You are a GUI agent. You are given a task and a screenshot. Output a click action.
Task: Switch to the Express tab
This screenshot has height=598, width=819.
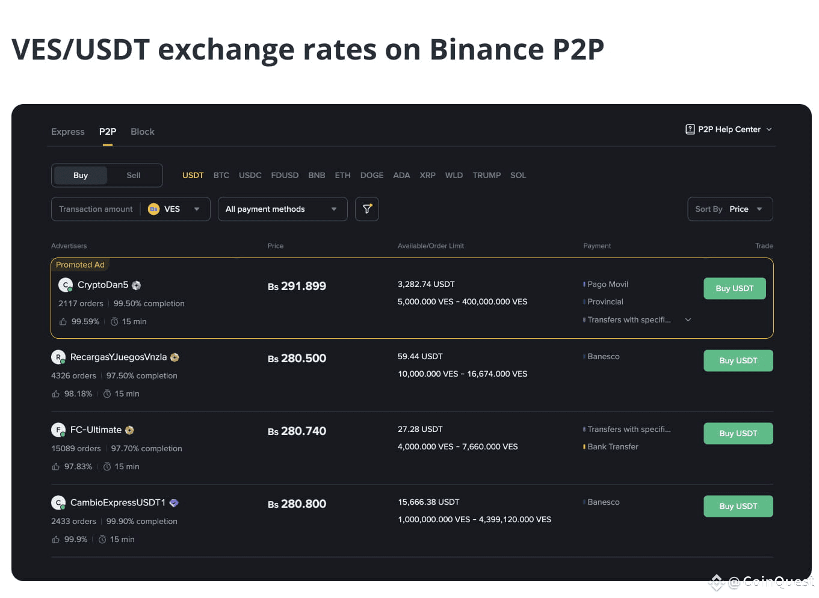68,132
